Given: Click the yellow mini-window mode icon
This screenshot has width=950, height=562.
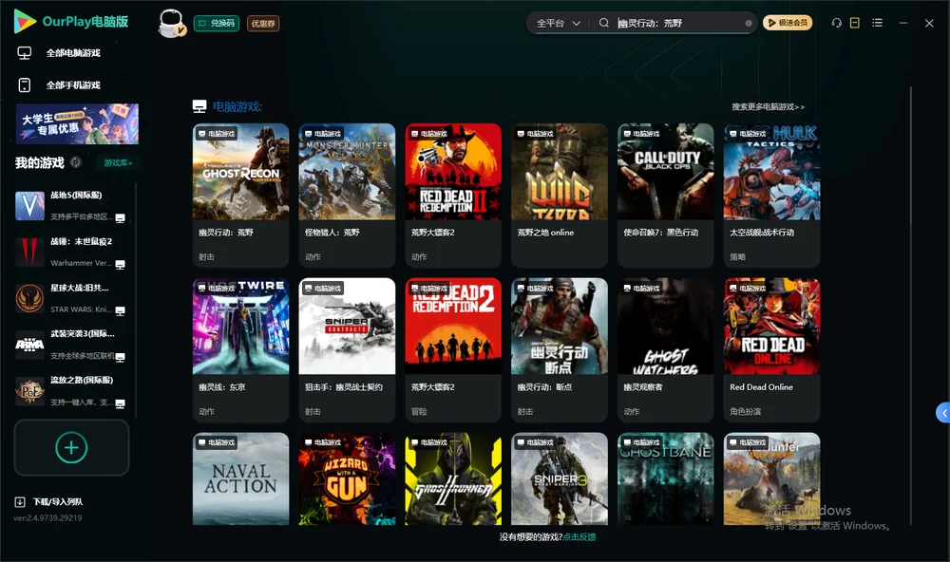Looking at the screenshot, I should [854, 23].
